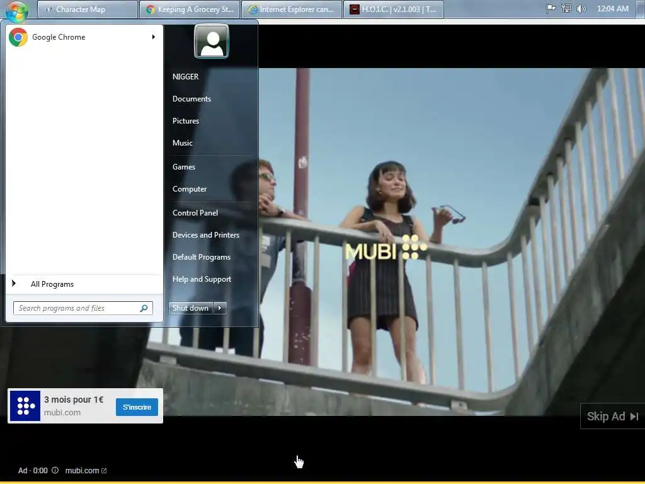Click the Windows Start orb
Image resolution: width=645 pixels, height=484 pixels.
point(17,11)
